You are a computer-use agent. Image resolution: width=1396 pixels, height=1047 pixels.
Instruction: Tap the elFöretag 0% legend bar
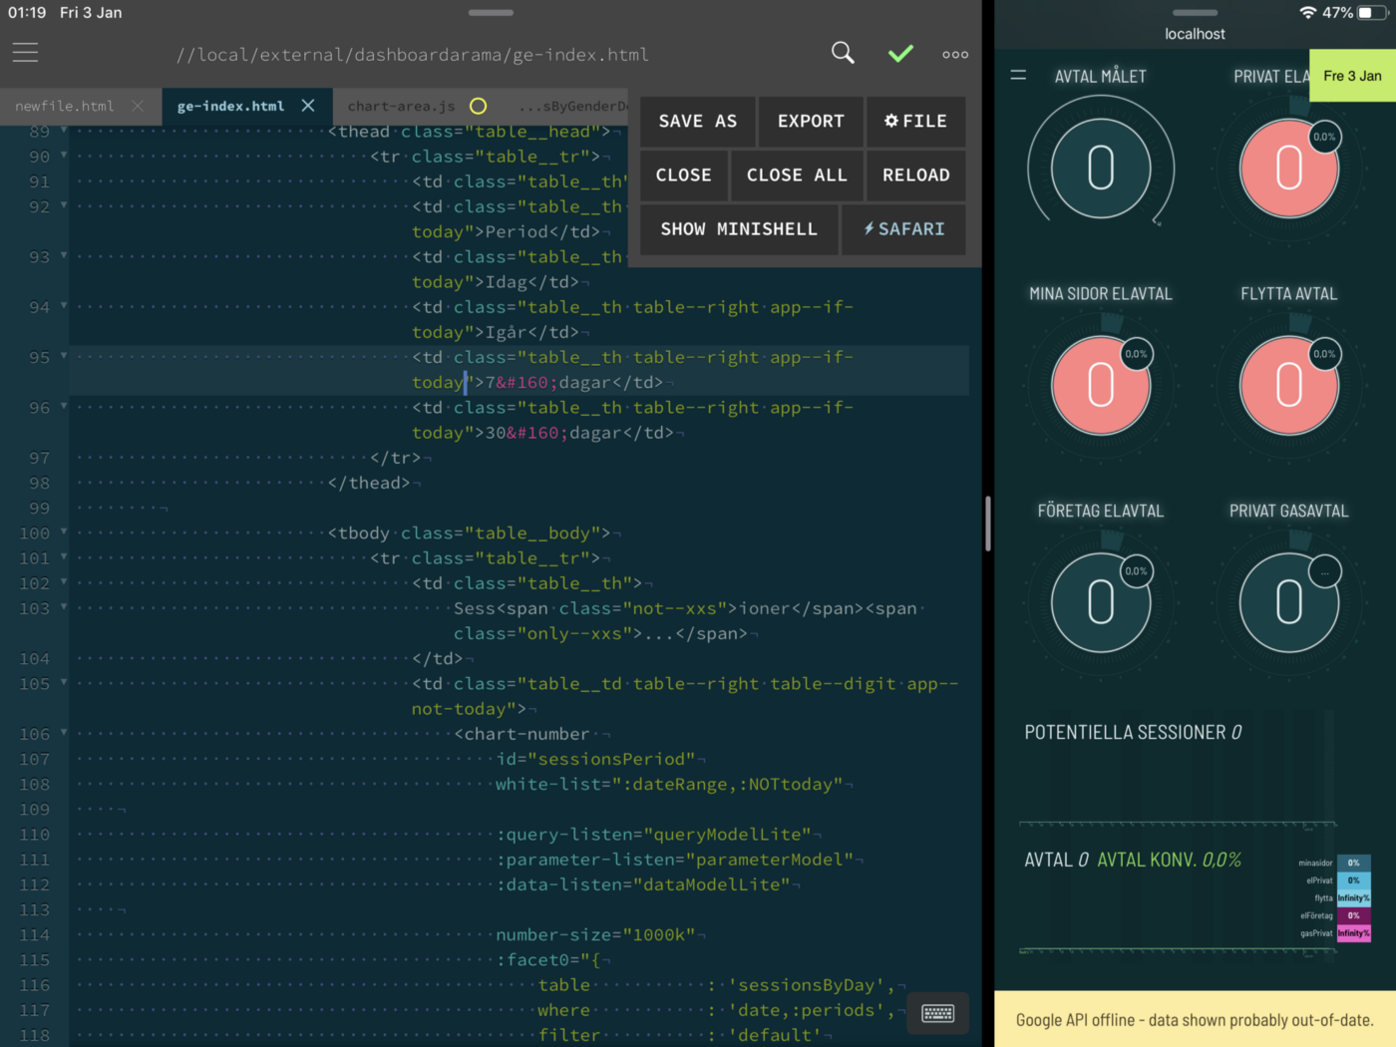[1353, 915]
